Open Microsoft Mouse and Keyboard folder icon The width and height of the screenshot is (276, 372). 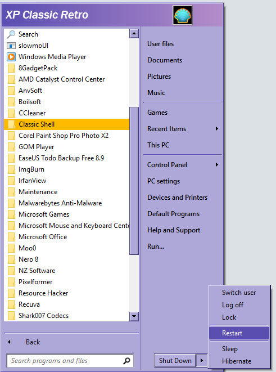click(11, 226)
